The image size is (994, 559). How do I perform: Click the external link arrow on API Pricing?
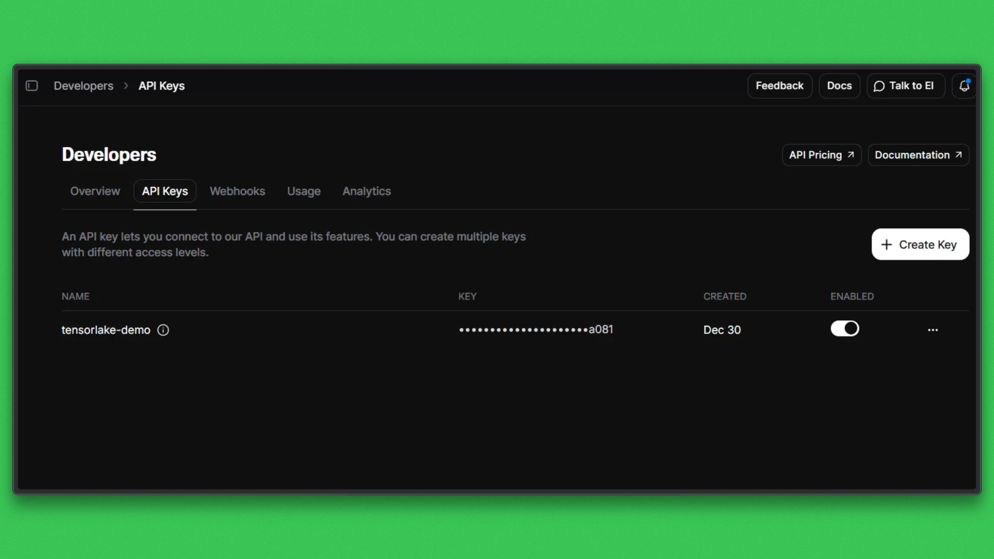click(x=851, y=154)
